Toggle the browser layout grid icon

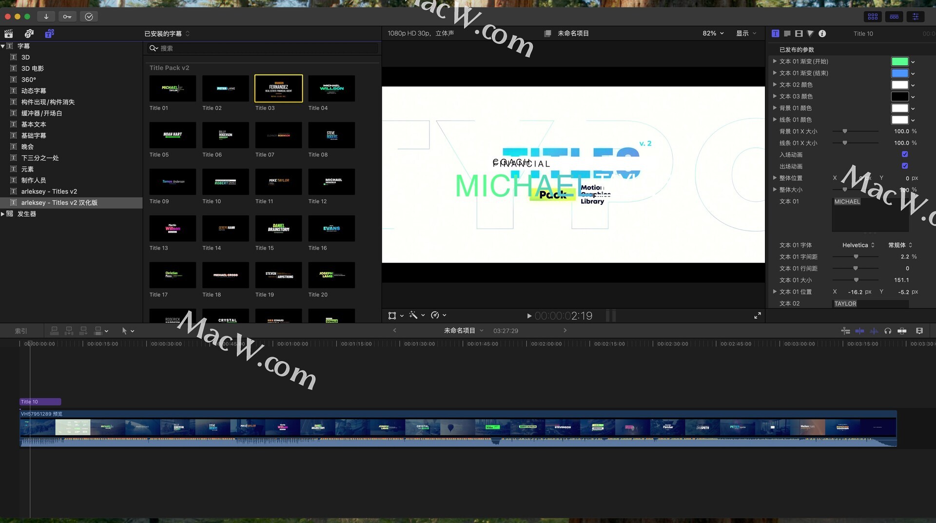(873, 17)
